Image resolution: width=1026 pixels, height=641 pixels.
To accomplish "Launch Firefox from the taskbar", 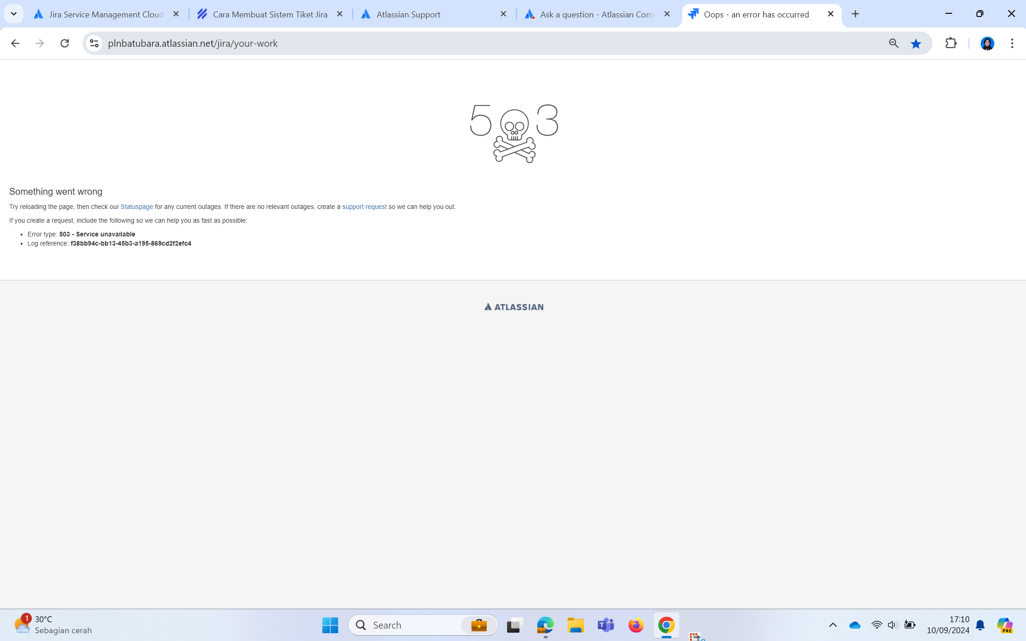I will [635, 625].
